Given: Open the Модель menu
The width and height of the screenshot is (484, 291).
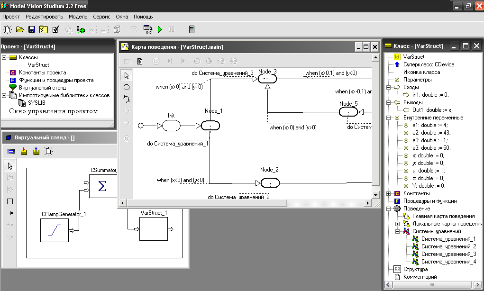Looking at the screenshot, I should coord(78,17).
